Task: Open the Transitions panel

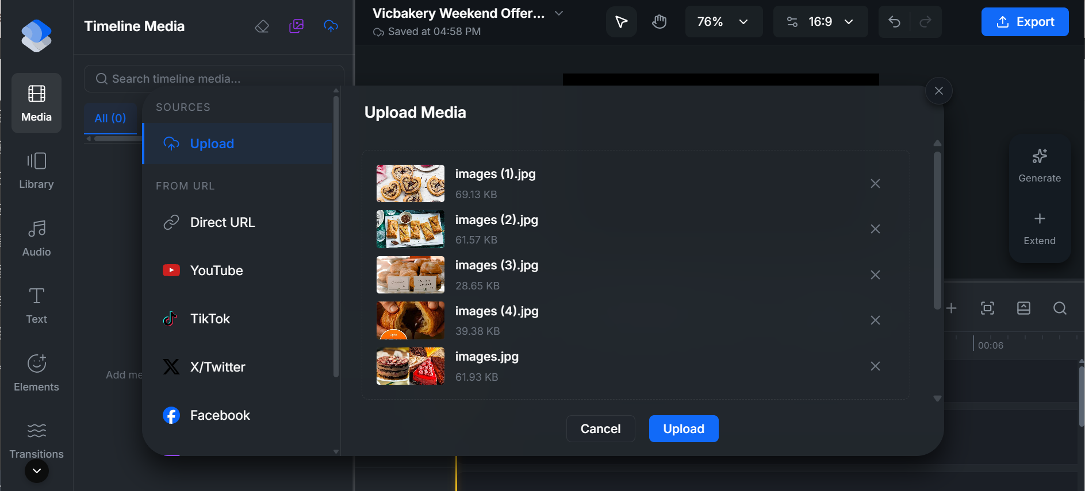Action: tap(36, 440)
